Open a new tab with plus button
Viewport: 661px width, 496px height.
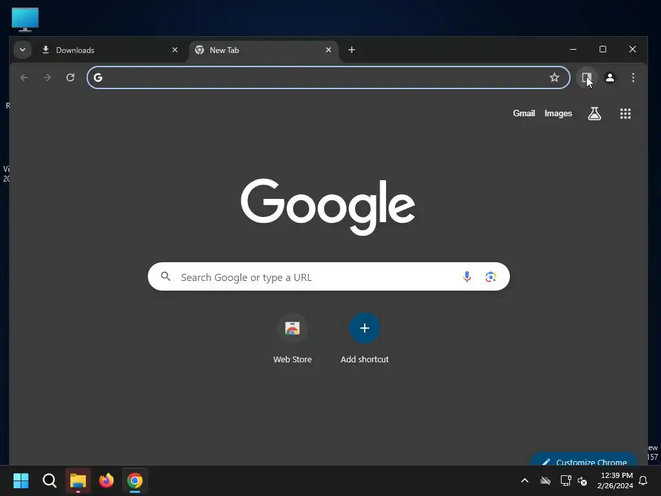pyautogui.click(x=352, y=50)
